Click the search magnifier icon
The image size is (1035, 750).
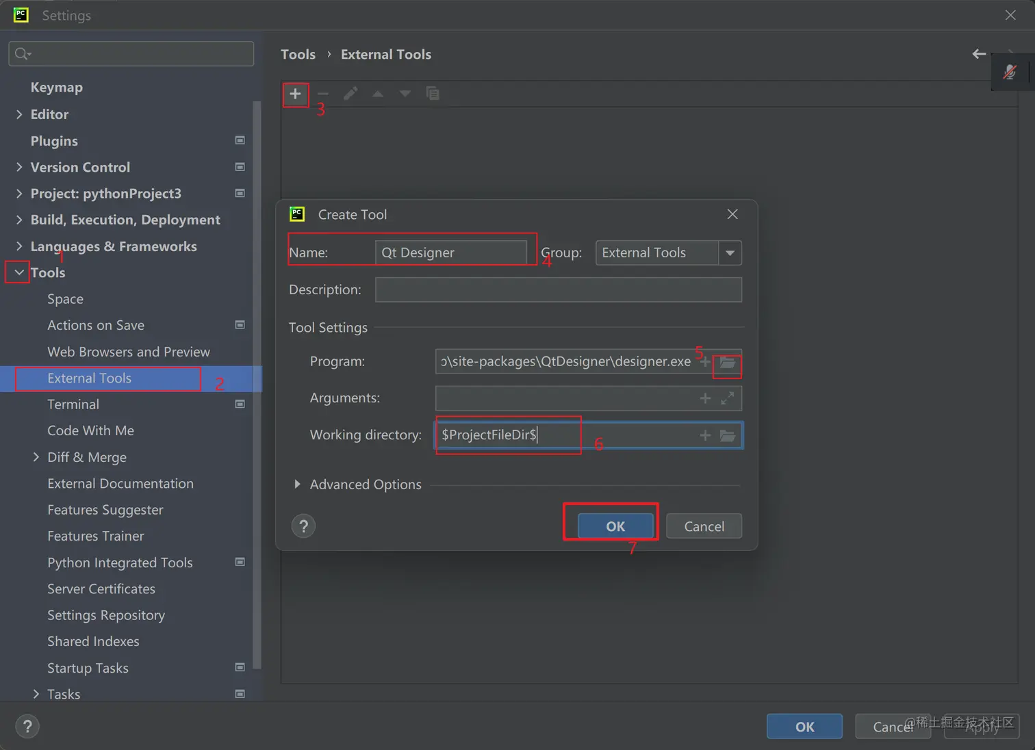click(x=23, y=53)
